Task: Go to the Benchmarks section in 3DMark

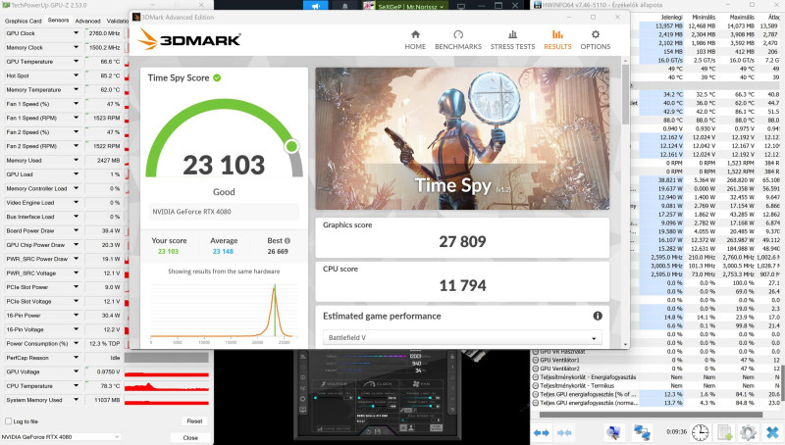Action: click(x=458, y=40)
